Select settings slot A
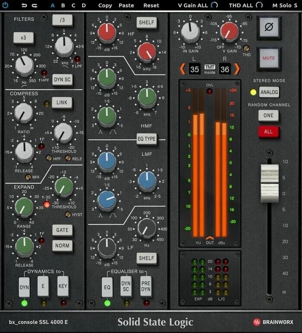 [x=53, y=5]
